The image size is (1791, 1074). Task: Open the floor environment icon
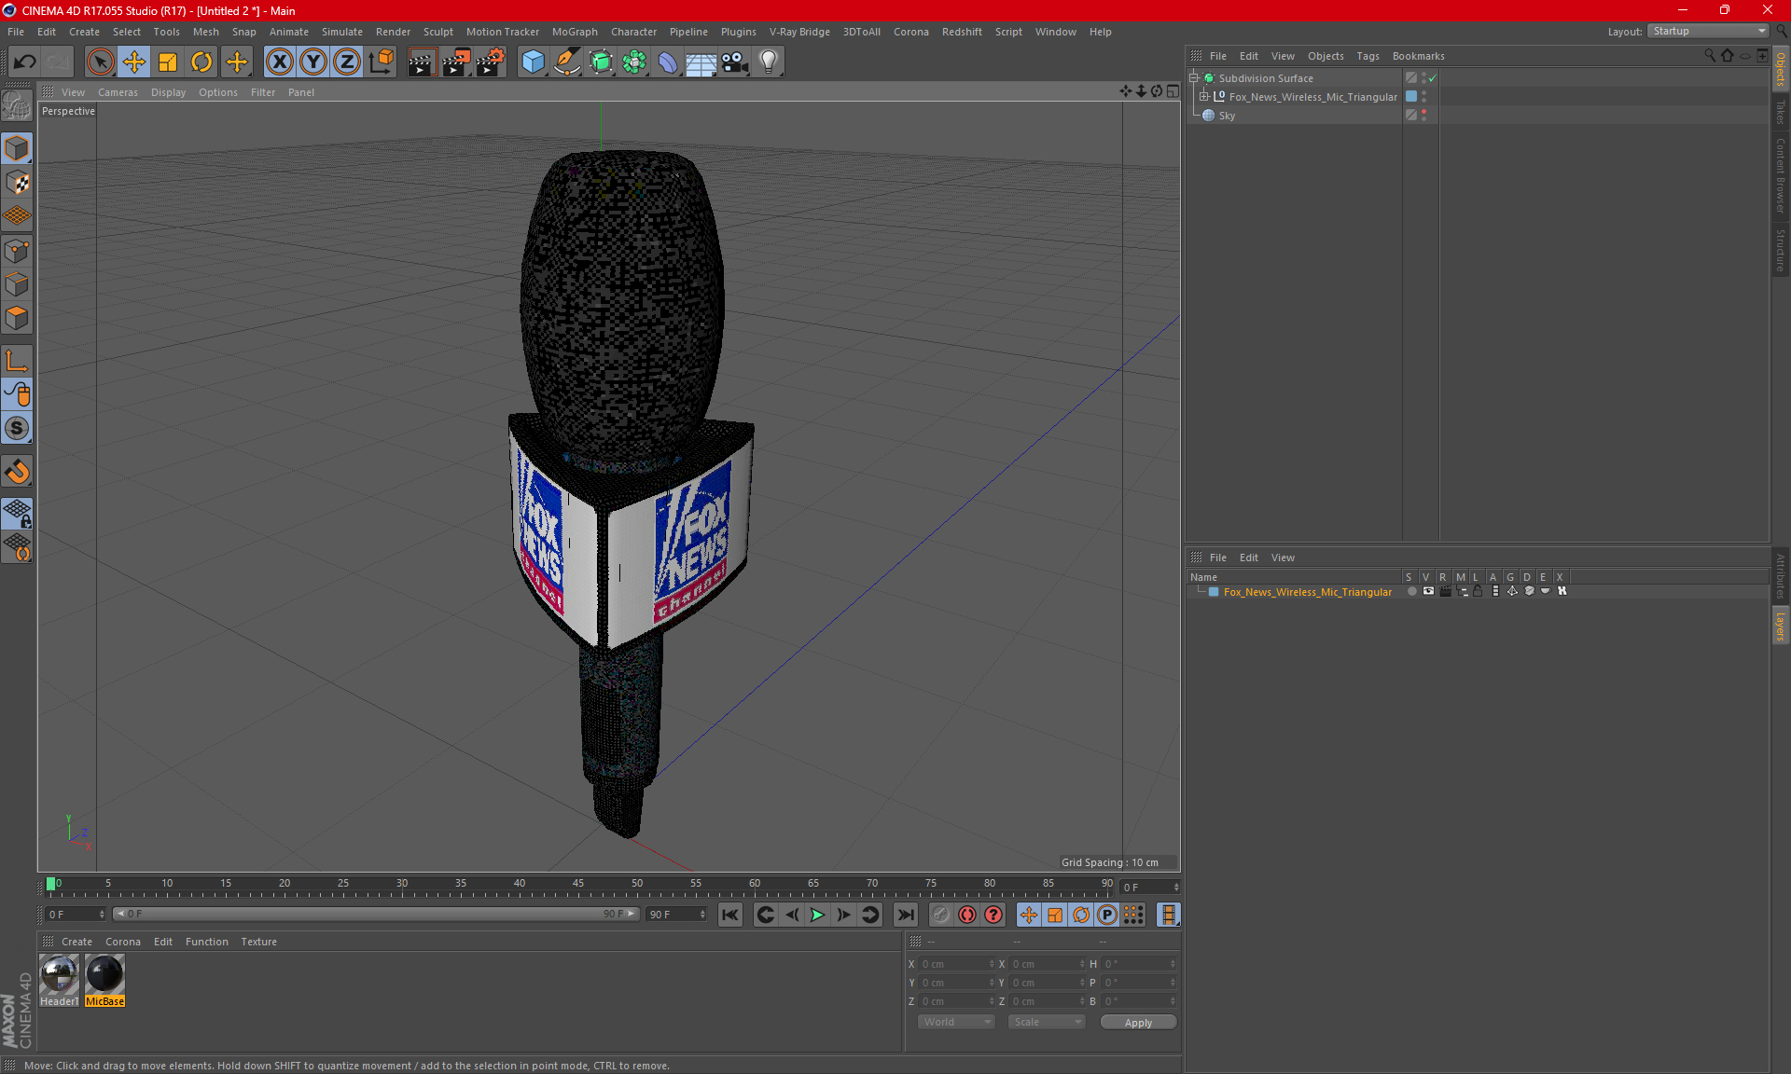point(701,62)
